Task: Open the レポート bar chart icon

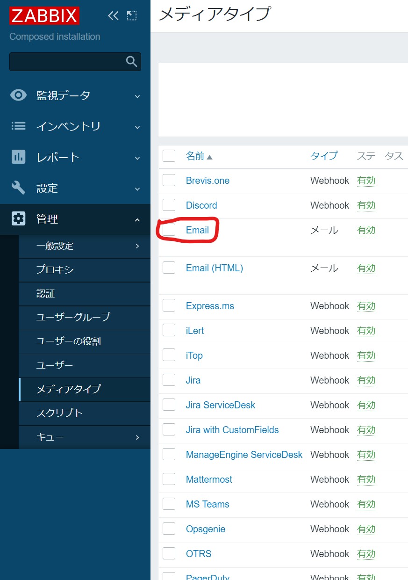Action: click(x=18, y=157)
